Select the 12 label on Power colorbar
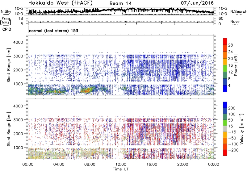This screenshot has width=247, height=171. coord(230,72)
